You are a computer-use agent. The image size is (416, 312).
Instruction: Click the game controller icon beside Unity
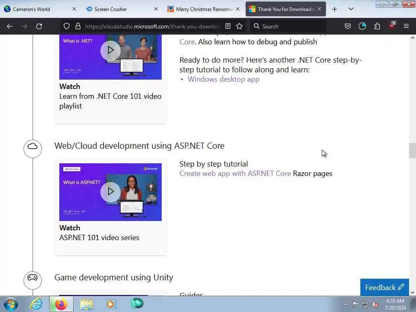coord(32,280)
